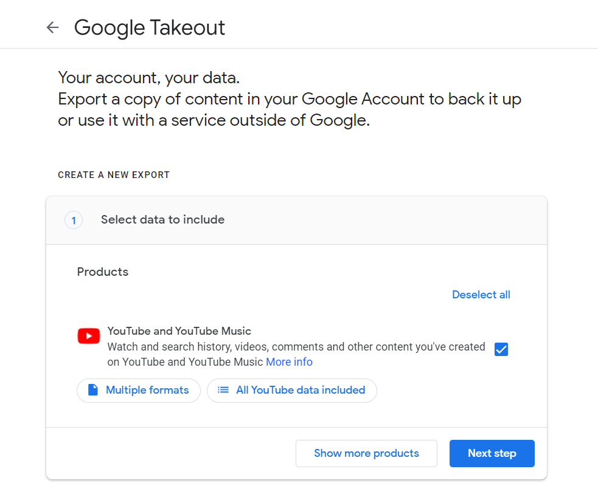Click the step 1 circle indicator
The height and width of the screenshot is (486, 598).
coord(74,220)
